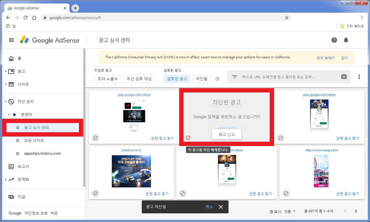Click the ad search filter text field
This screenshot has height=222, width=370.
289,77
